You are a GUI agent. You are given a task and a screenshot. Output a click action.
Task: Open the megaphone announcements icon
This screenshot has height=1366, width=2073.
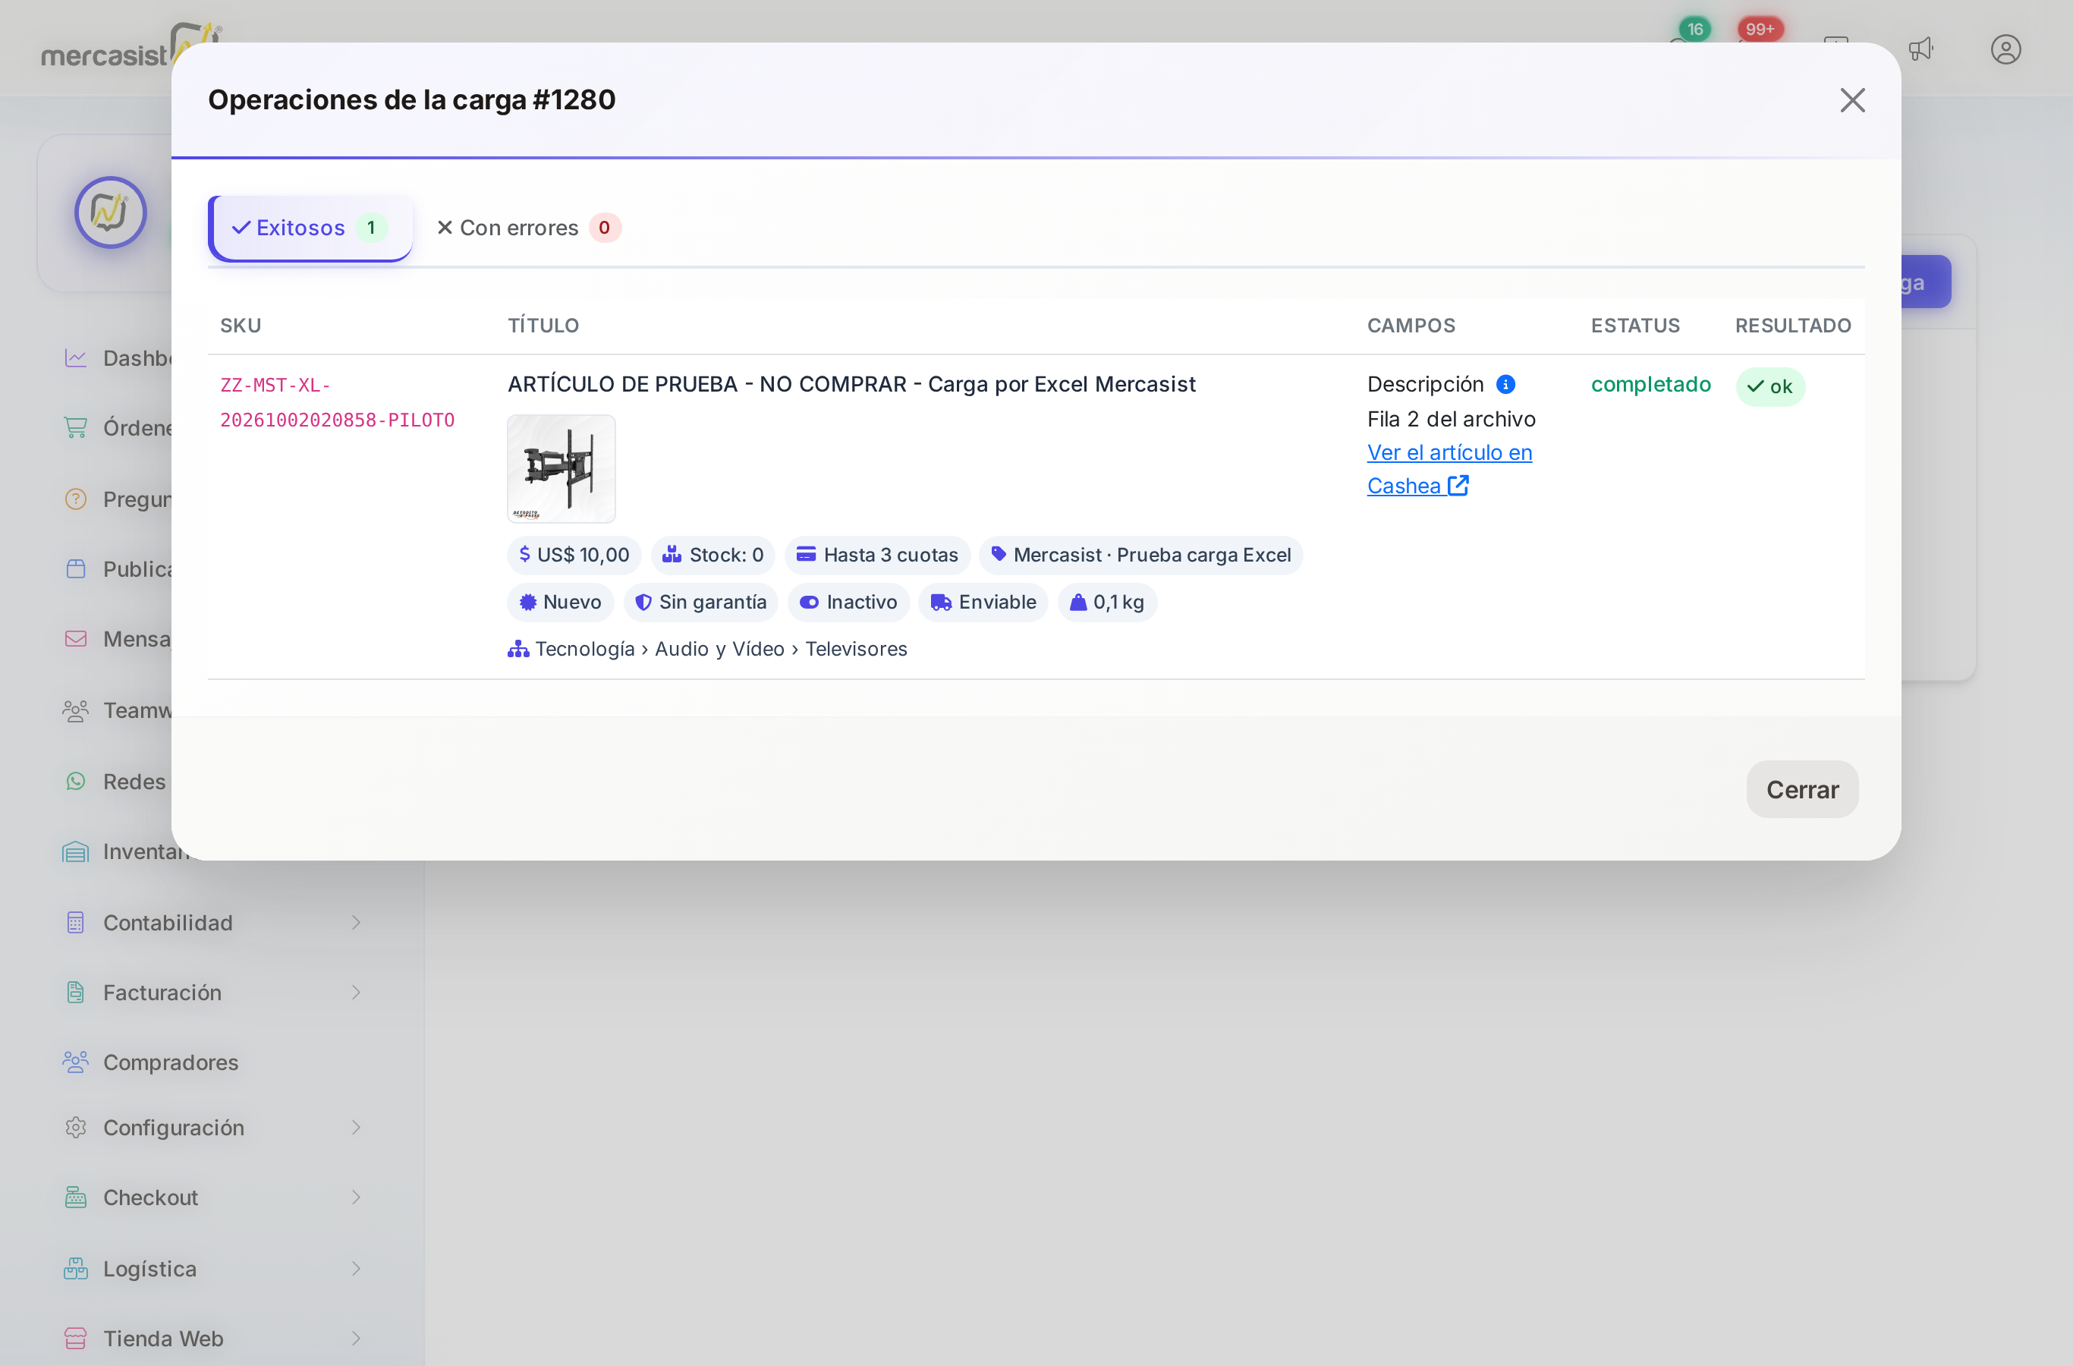tap(1920, 49)
